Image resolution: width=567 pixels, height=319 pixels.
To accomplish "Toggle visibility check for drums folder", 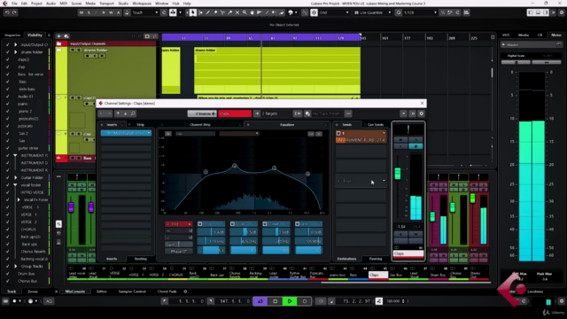I will 8,52.
